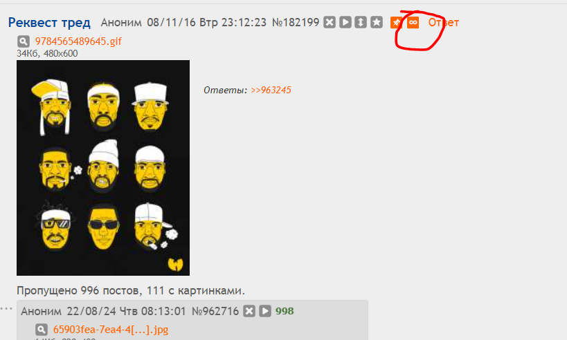This screenshot has width=567, height=340.
Task: Jump to the reply >>963245
Action: coord(271,90)
